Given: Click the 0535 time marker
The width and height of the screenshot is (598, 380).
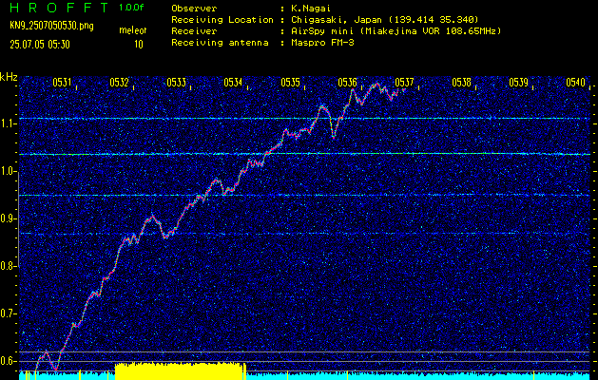Looking at the screenshot, I should 290,83.
